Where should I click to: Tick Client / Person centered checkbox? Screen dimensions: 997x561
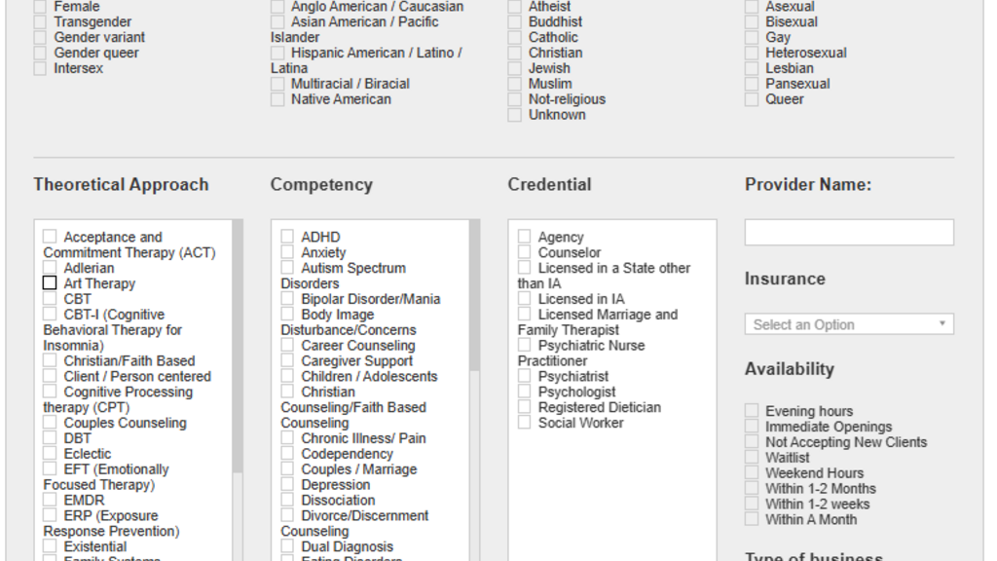[50, 375]
